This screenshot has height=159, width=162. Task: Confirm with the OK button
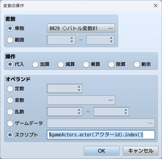point(102,151)
